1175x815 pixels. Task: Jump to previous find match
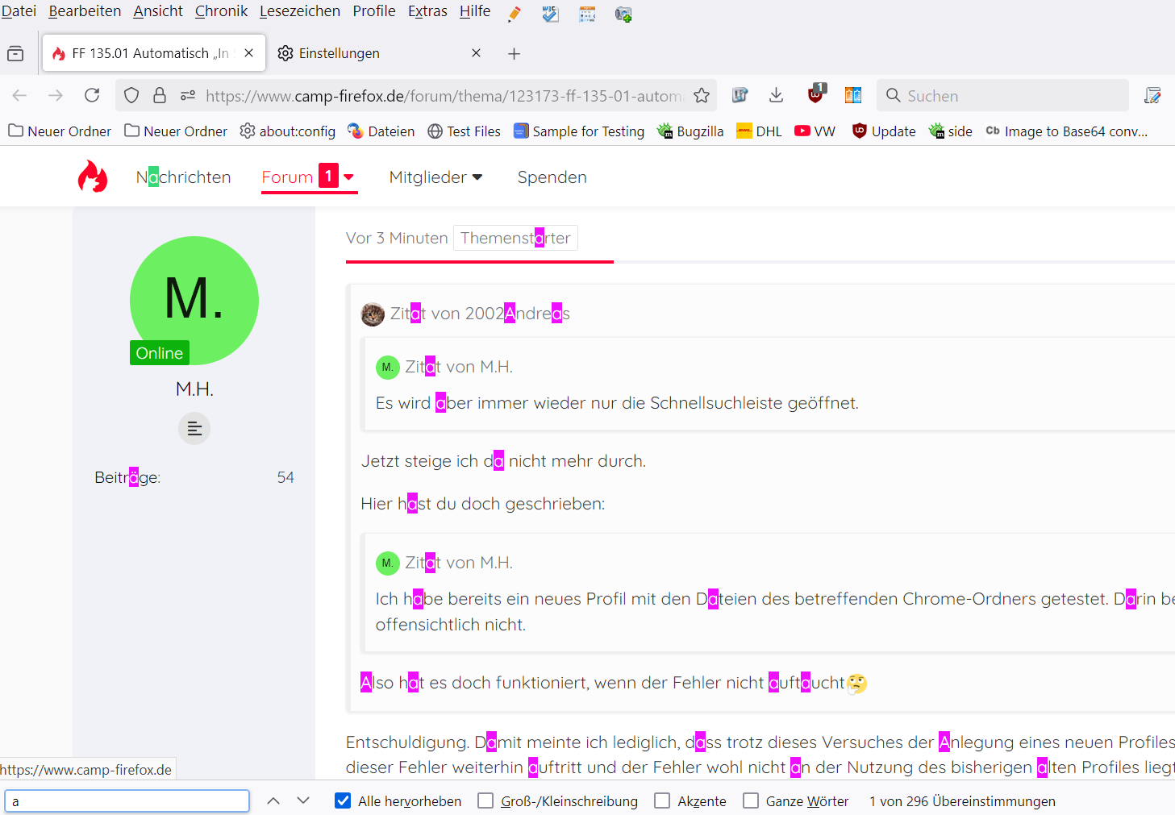(x=273, y=800)
